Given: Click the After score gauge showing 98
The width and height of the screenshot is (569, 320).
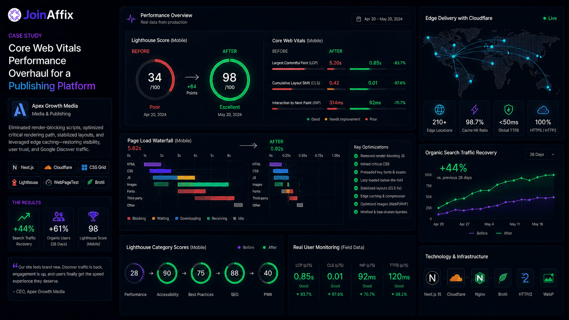Looking at the screenshot, I should (230, 80).
